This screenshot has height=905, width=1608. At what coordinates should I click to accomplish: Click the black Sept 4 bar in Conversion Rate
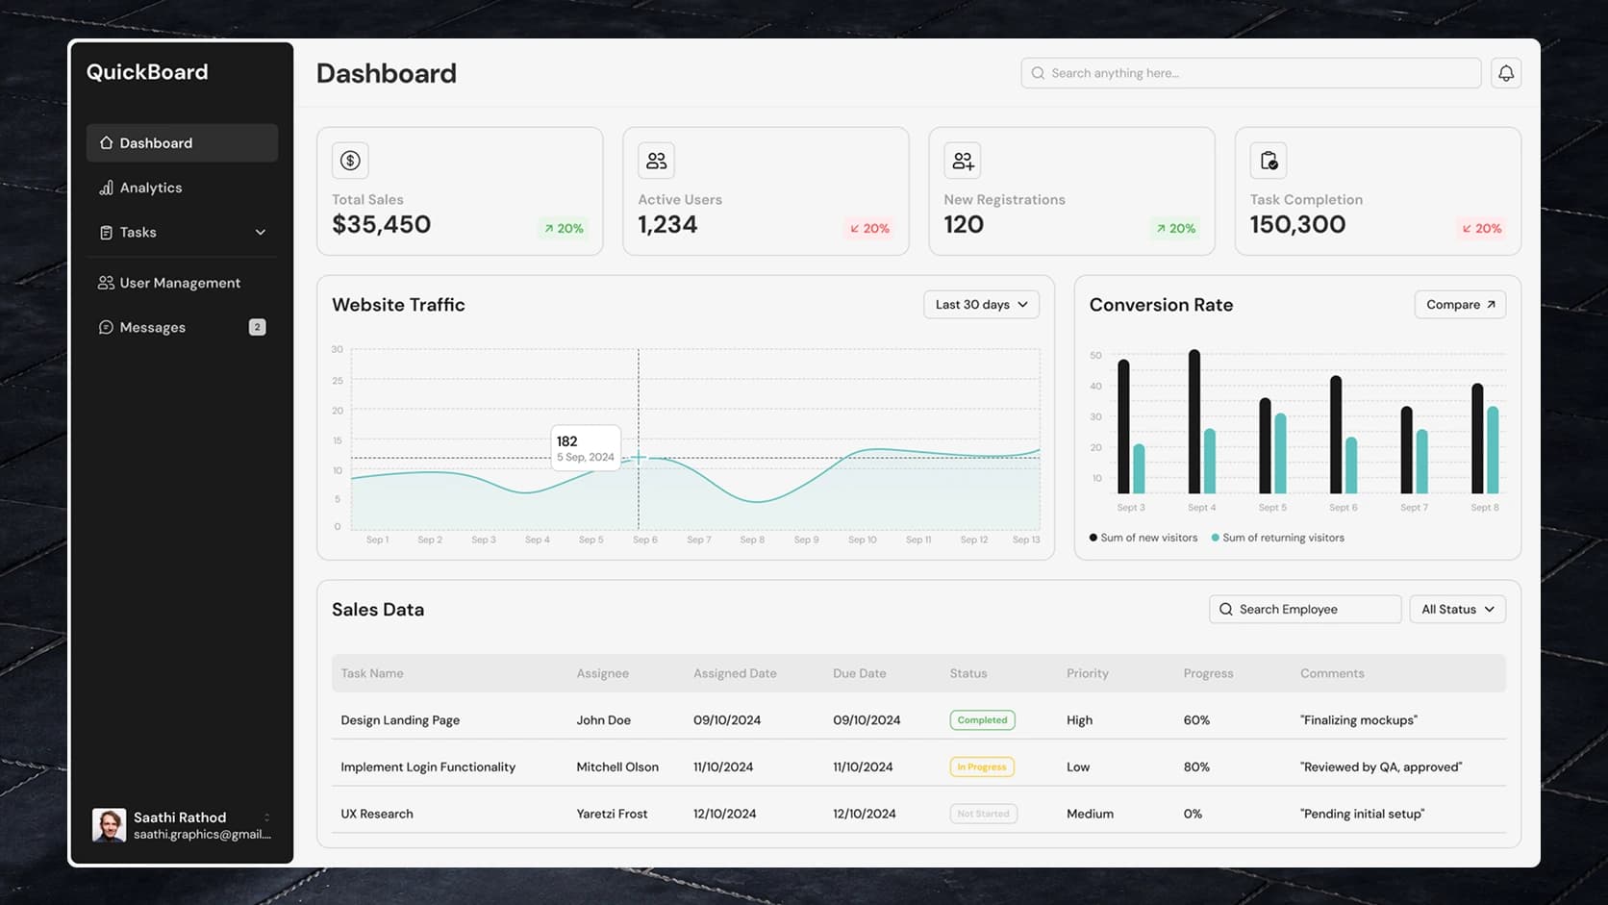click(x=1194, y=421)
